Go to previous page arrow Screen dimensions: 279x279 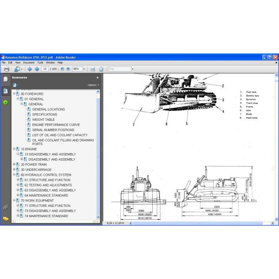tap(29, 69)
